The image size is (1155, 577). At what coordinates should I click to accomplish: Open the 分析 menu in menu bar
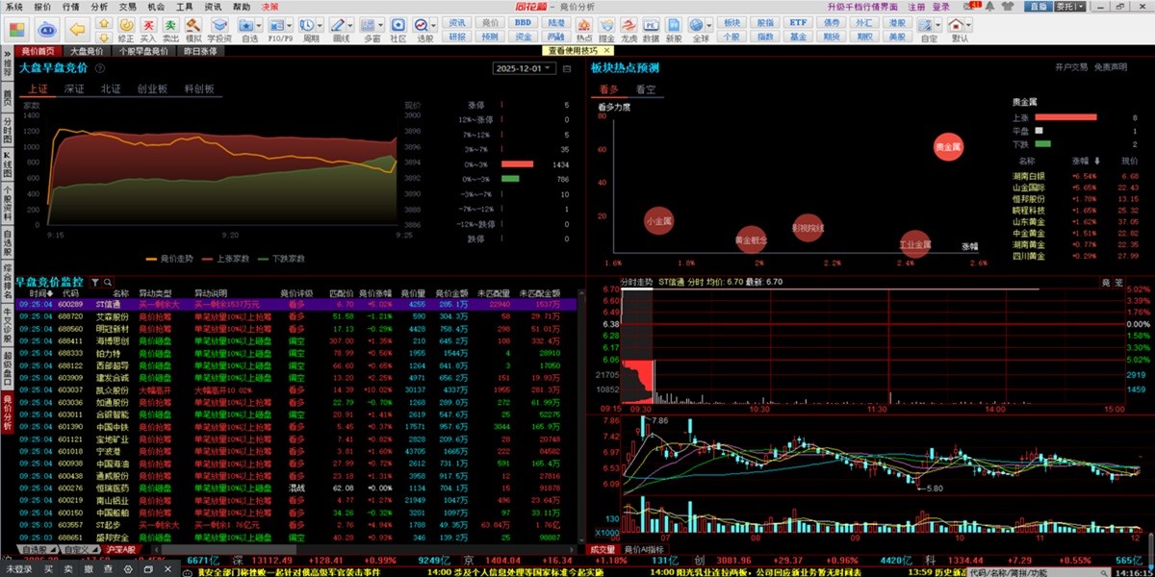[x=99, y=6]
